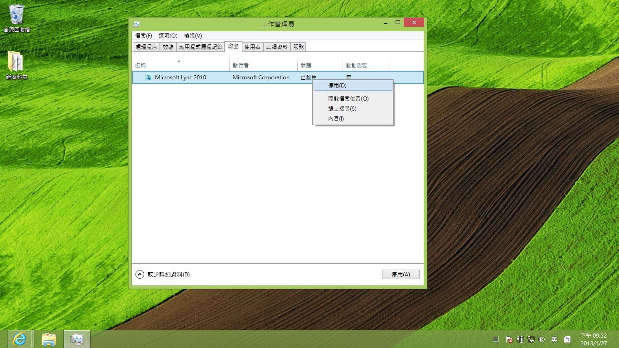Switch to the 服務 tab
Viewport: 619px width, 348px height.
[x=298, y=47]
